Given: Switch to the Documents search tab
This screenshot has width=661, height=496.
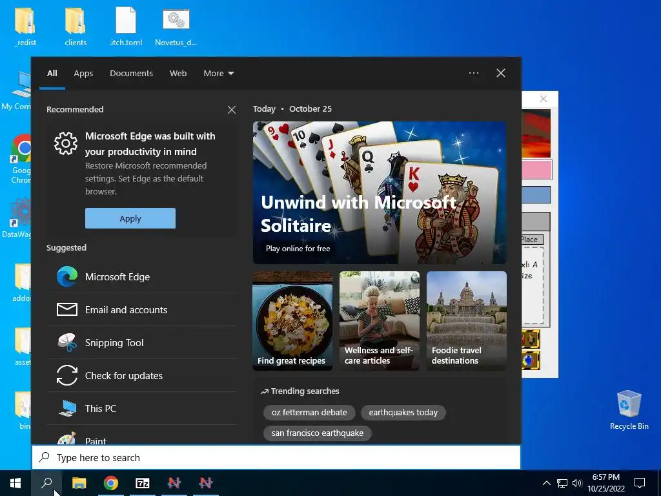Looking at the screenshot, I should click(x=131, y=74).
